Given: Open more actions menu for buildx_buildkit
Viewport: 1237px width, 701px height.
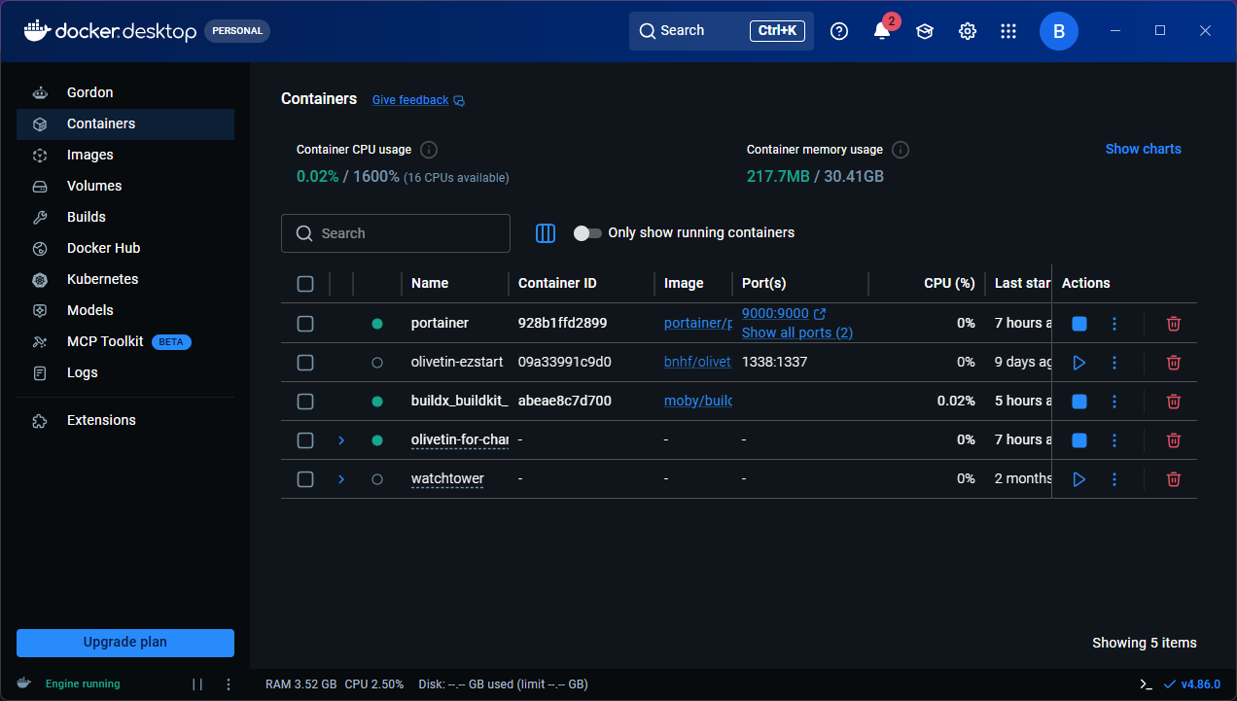Looking at the screenshot, I should [1114, 402].
